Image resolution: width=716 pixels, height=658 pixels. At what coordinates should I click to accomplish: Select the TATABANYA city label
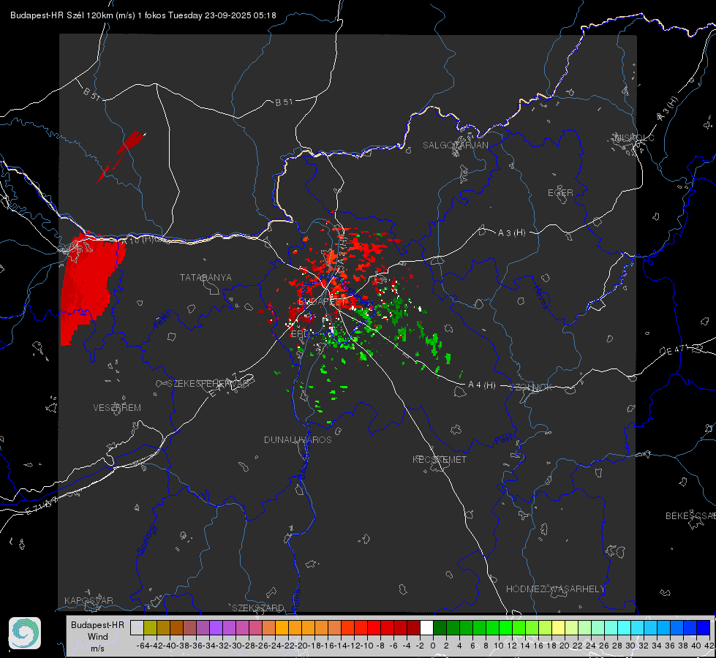click(206, 278)
